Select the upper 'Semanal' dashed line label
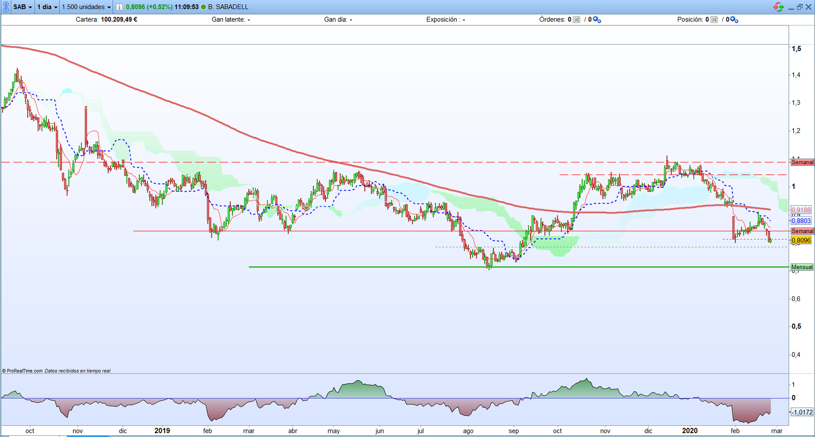Screen dimensions: 815x437 click(803, 162)
